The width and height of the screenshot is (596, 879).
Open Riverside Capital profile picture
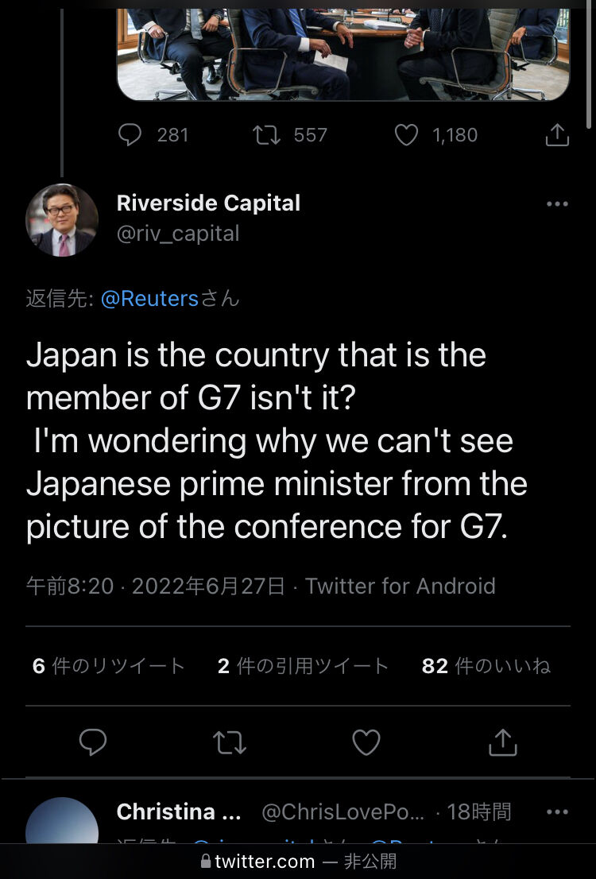(x=62, y=219)
